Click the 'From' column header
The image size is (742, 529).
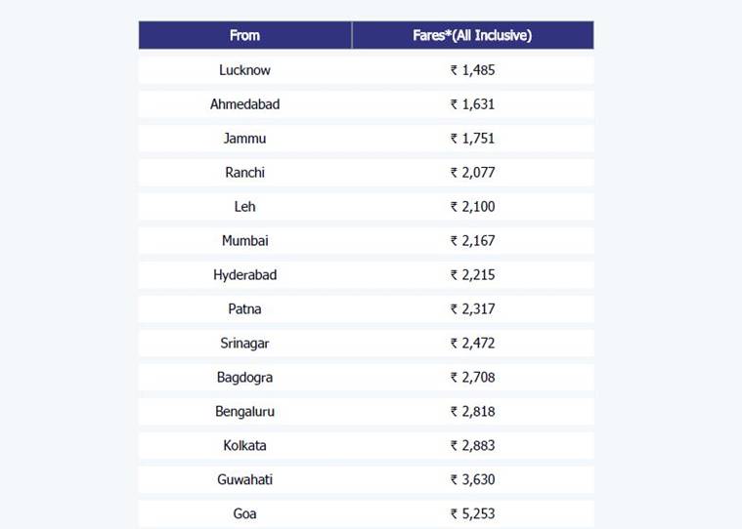click(244, 35)
